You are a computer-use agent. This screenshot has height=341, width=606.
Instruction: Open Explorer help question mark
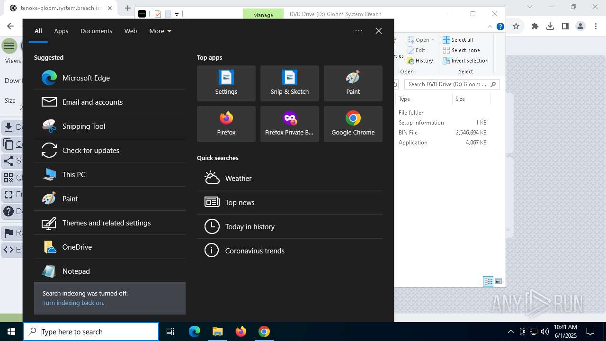click(x=500, y=27)
